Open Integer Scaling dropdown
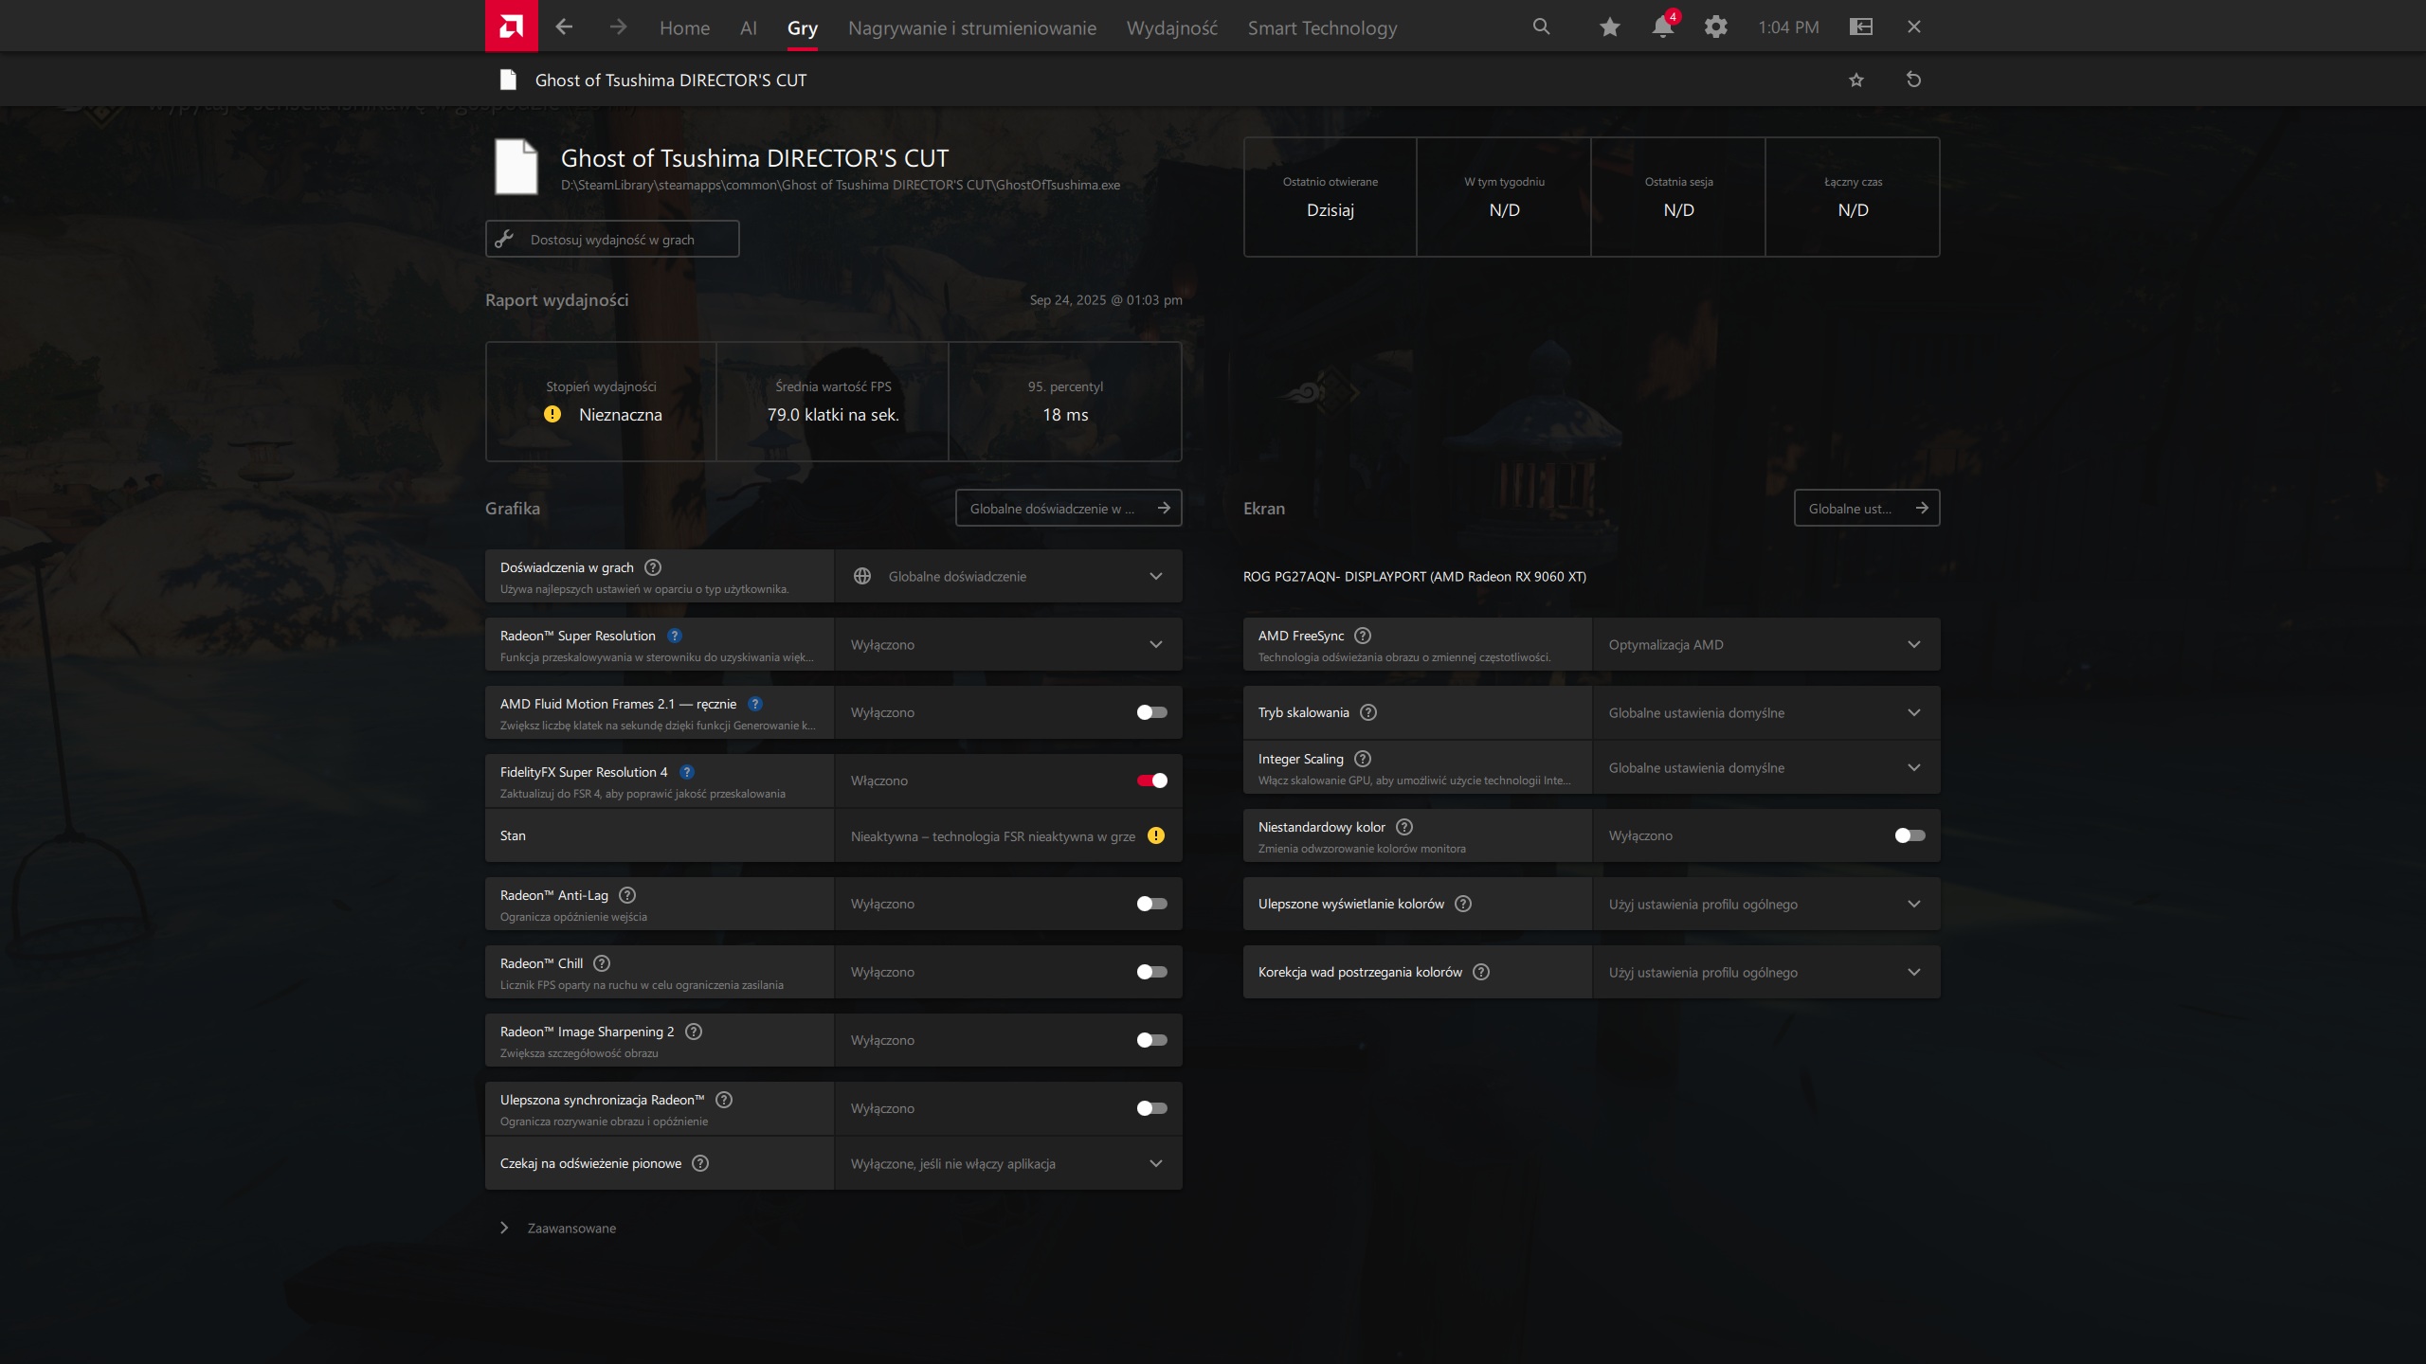The image size is (2426, 1364). pyautogui.click(x=1766, y=767)
